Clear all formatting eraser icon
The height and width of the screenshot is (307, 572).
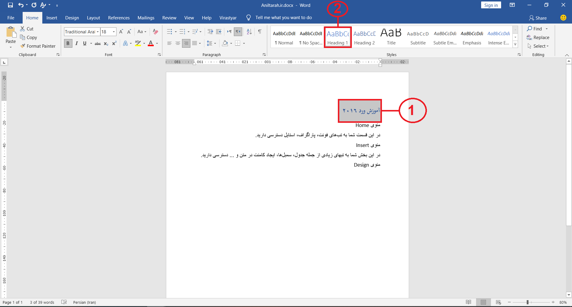click(x=155, y=32)
